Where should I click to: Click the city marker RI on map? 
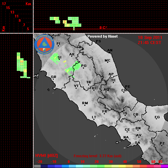[94, 88]
